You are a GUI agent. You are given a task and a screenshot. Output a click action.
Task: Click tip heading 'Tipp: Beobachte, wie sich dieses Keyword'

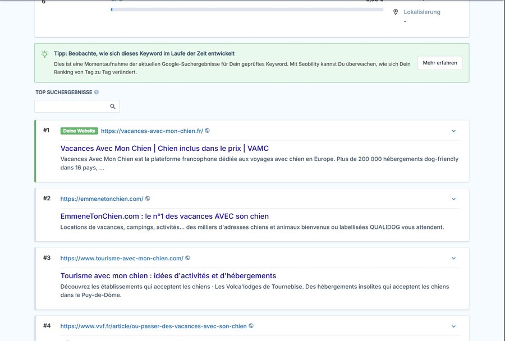(x=144, y=53)
